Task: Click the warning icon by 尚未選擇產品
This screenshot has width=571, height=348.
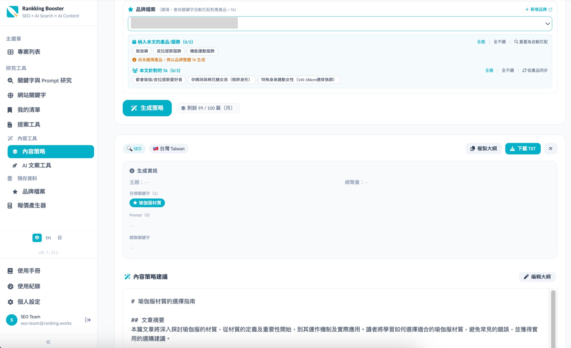Action: click(134, 60)
